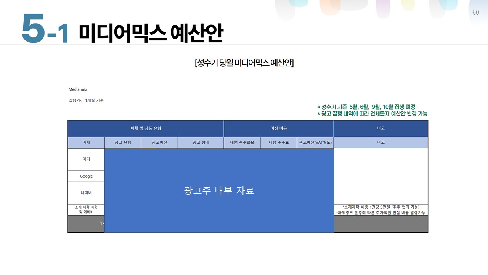Click the blue 광고주 내부 자료 overlay box
The height and width of the screenshot is (275, 488).
[x=219, y=191]
